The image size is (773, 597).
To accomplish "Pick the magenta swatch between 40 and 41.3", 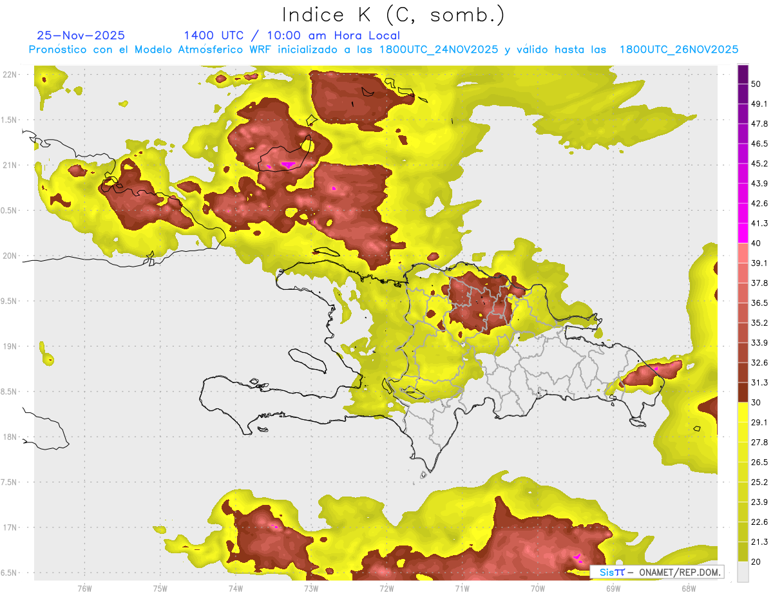I will pos(743,233).
